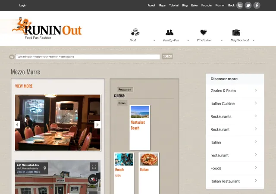Click 245 Nantasket Ave address text
The image size is (276, 194).
(28, 165)
